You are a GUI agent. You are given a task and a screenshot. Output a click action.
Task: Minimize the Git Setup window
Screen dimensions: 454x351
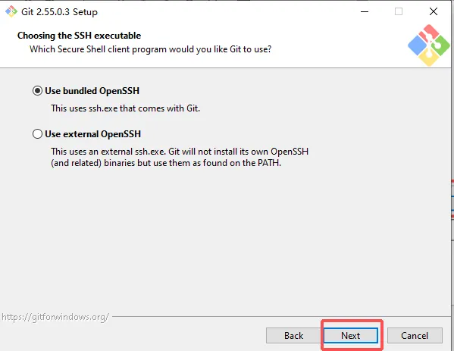(x=365, y=11)
